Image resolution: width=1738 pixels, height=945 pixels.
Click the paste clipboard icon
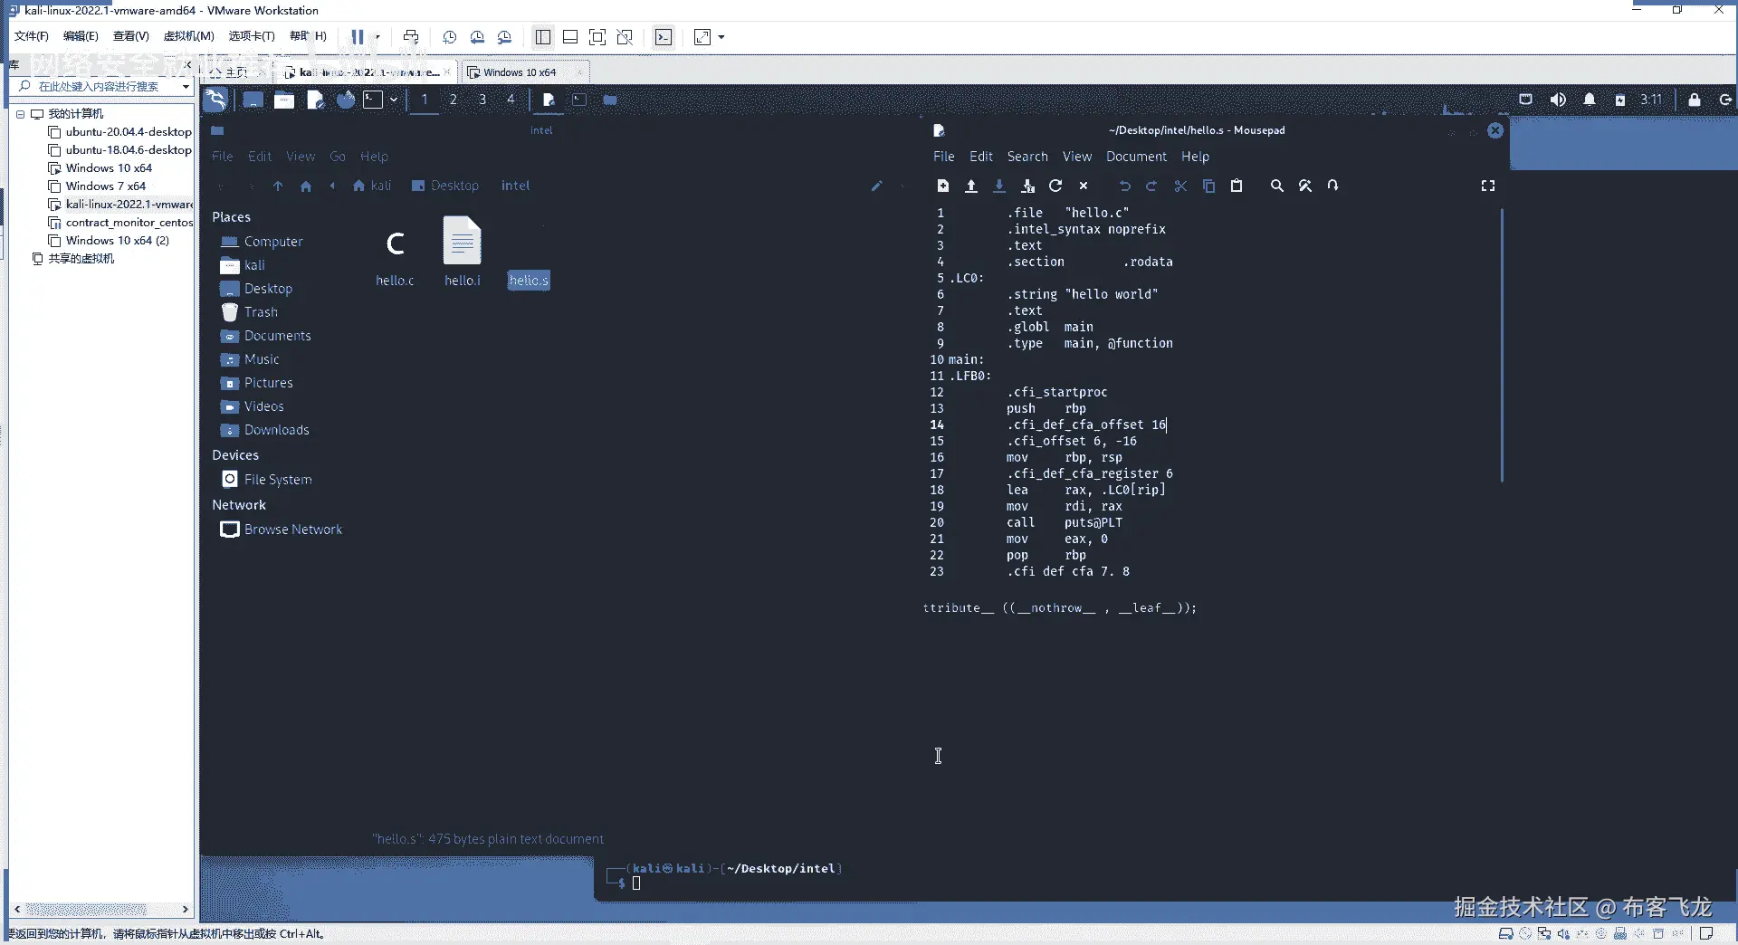click(1237, 186)
